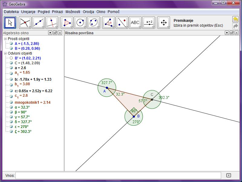Select the Move Drawing Pad tool
The width and height of the screenshot is (242, 182).
164,23
